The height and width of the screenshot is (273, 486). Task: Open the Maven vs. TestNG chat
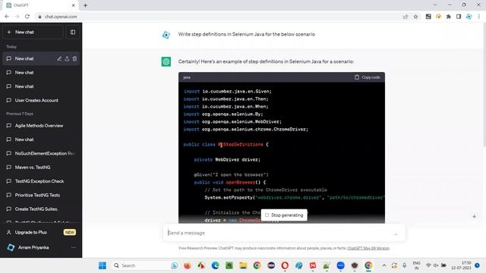click(x=41, y=168)
